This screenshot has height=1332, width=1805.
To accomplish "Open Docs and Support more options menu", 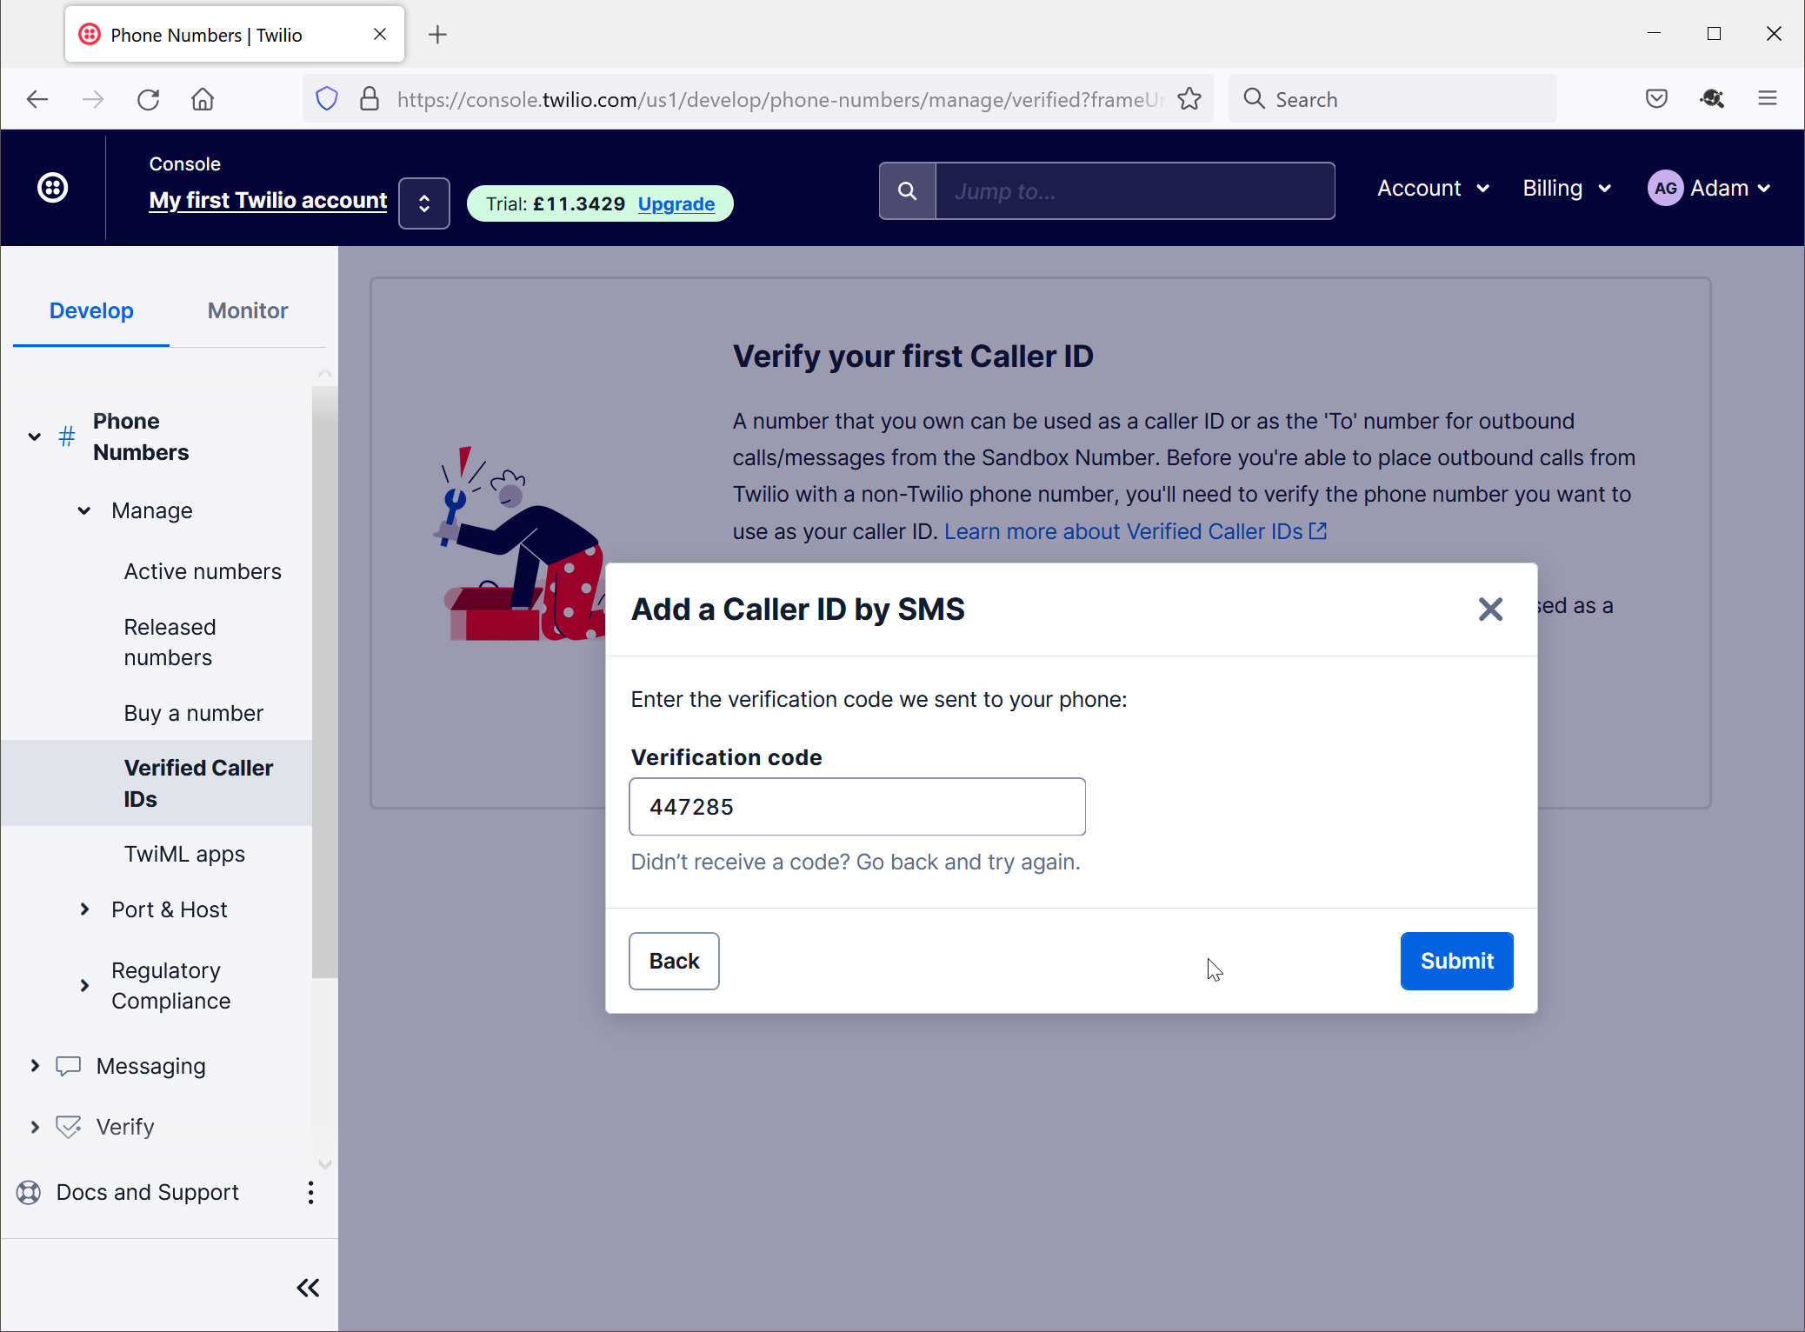I will click(310, 1192).
